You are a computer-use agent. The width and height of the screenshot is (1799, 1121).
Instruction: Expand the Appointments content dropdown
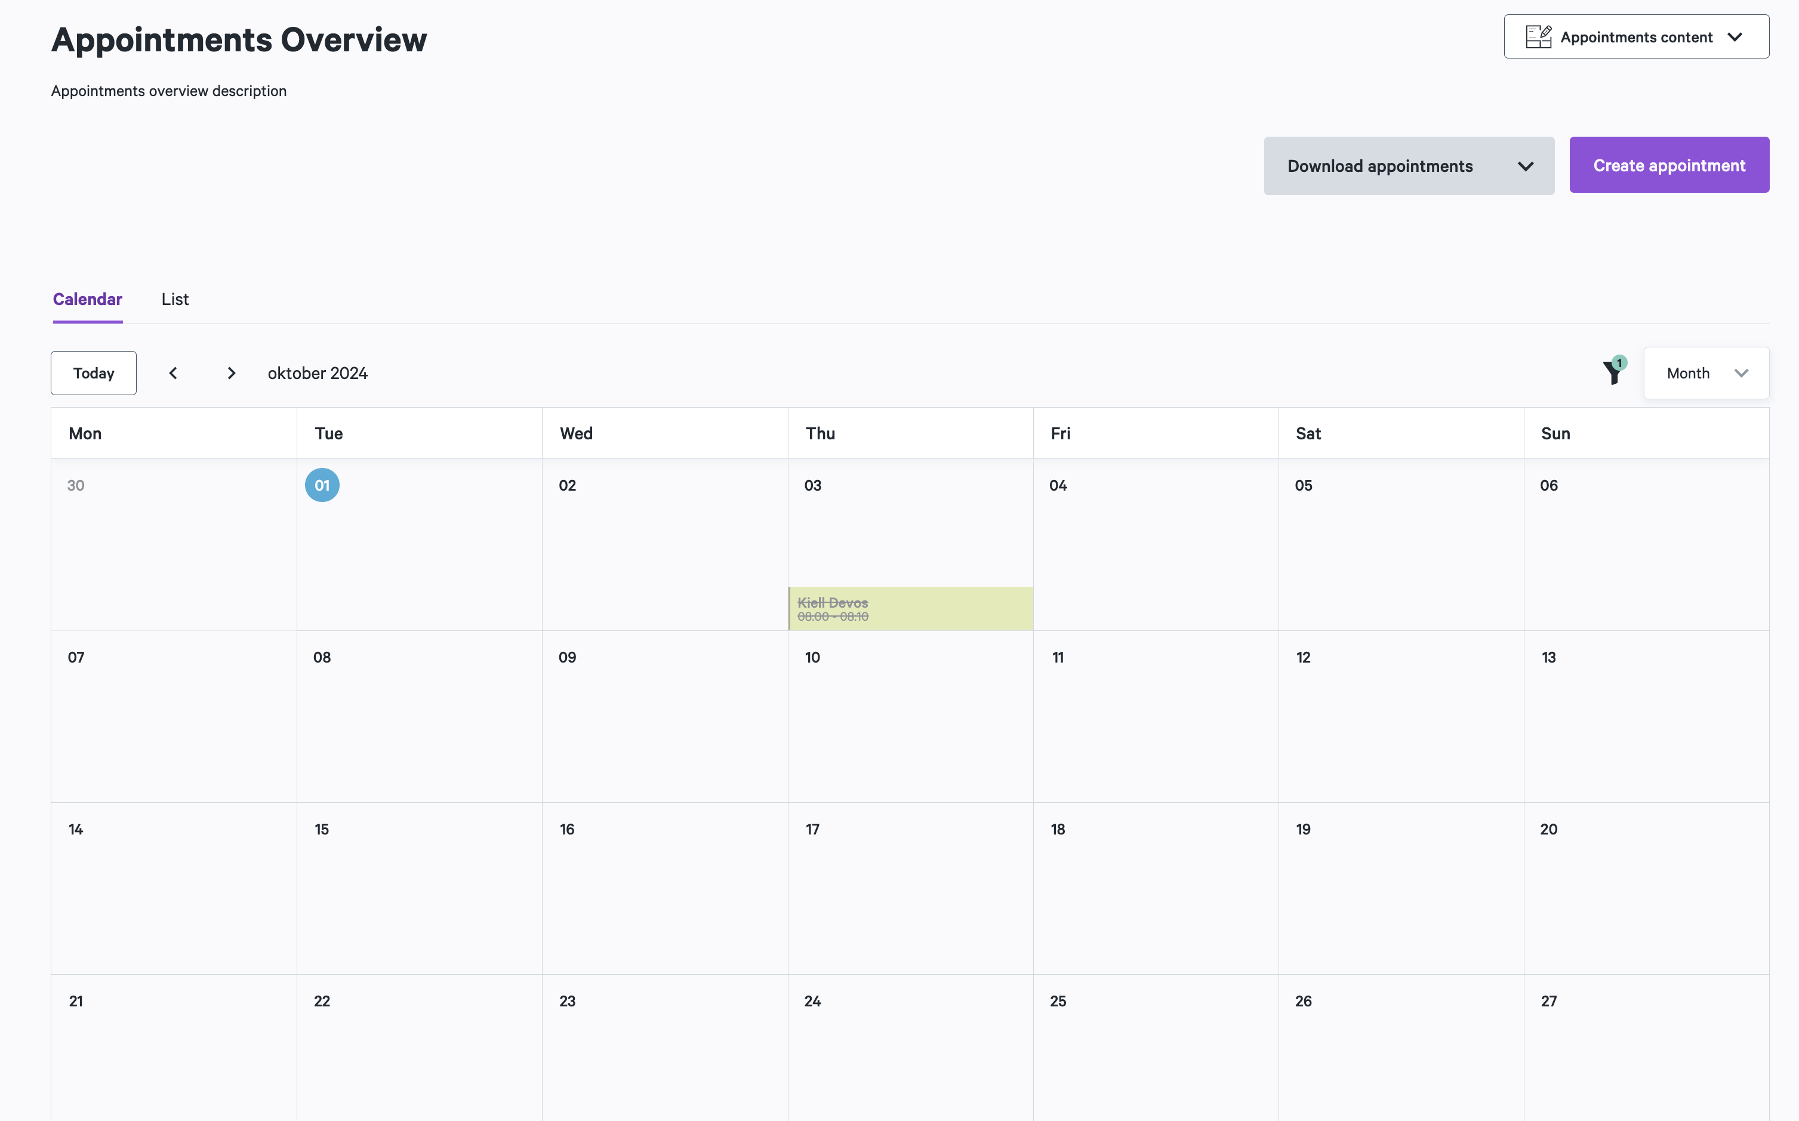point(1636,36)
